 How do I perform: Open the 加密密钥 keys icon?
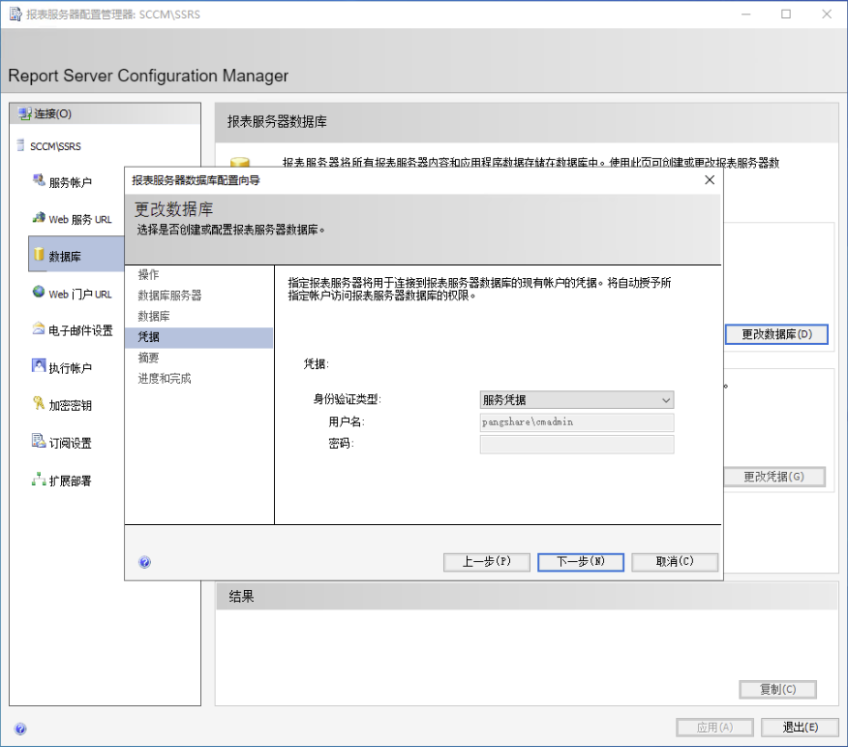tap(39, 403)
